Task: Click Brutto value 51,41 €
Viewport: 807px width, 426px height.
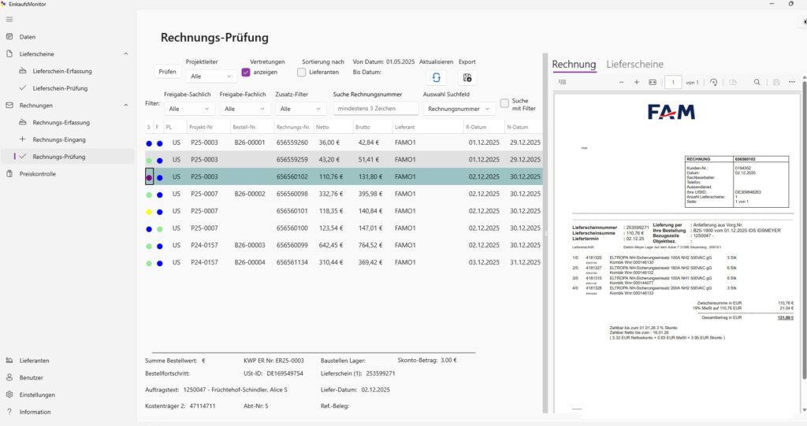Action: pyautogui.click(x=369, y=160)
